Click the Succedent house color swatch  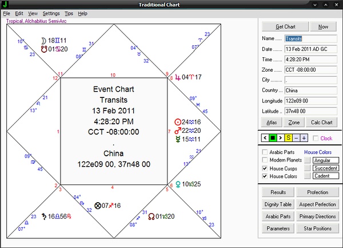coord(308,168)
